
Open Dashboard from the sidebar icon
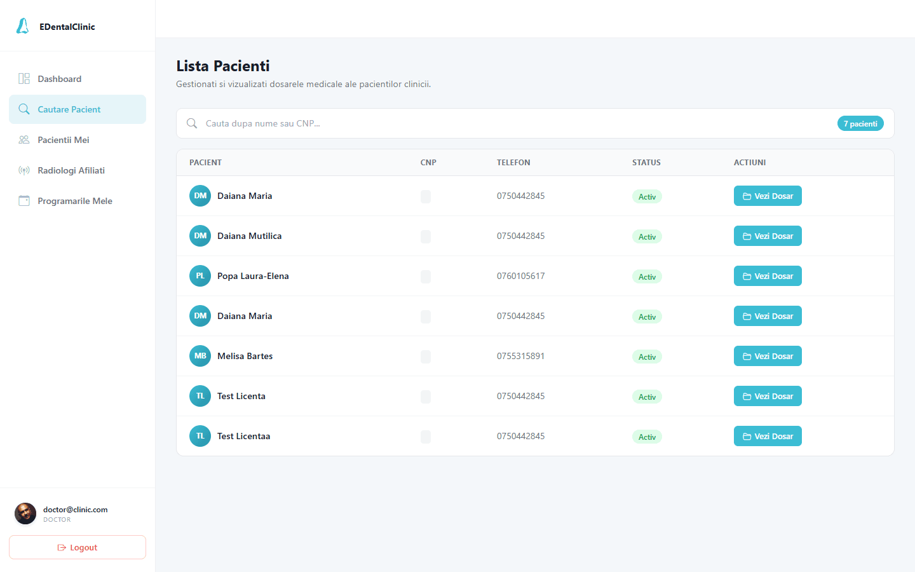pyautogui.click(x=24, y=79)
